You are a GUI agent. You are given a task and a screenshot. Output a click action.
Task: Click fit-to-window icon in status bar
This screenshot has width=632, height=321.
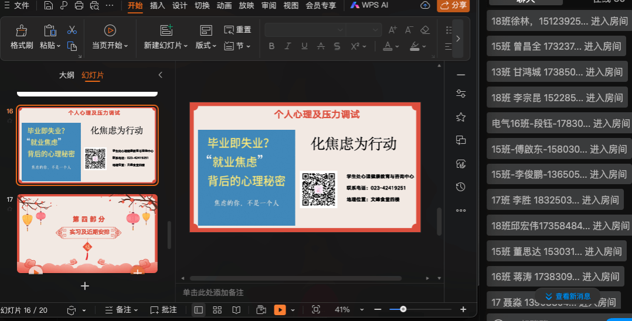pos(316,309)
